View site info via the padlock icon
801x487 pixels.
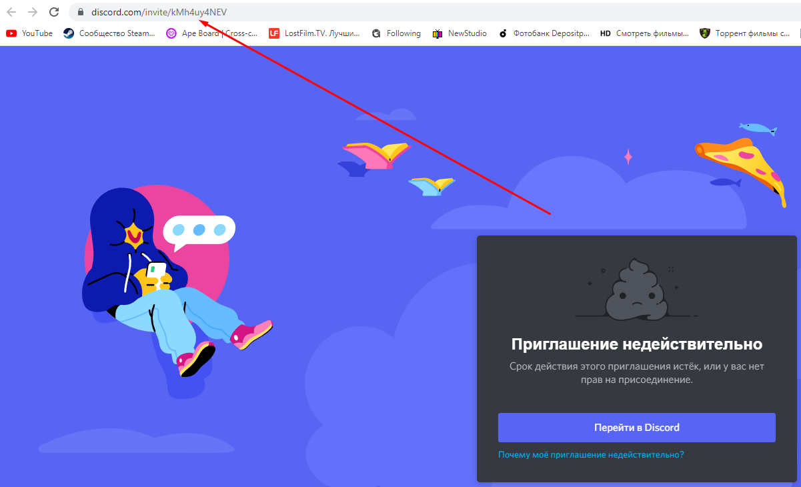80,12
